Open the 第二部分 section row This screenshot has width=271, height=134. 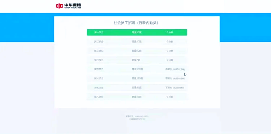tap(137, 42)
